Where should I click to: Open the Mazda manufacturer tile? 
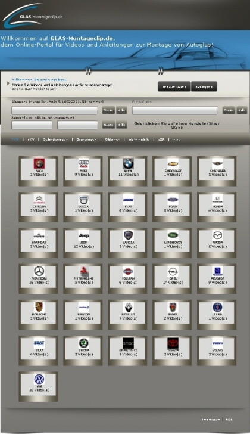pos(217,243)
